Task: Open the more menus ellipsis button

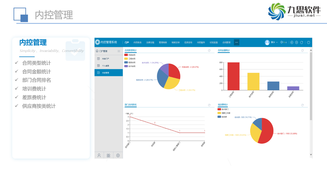Action: pyautogui.click(x=236, y=42)
